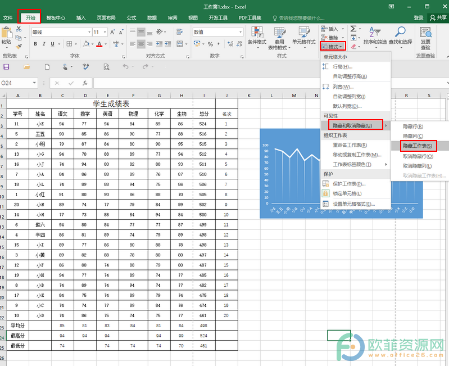Switch to the 数据 tab
The height and width of the screenshot is (366, 449).
(x=152, y=18)
